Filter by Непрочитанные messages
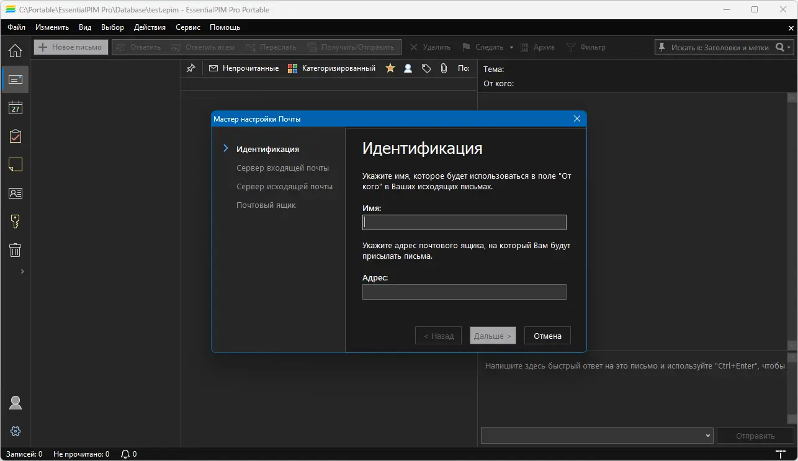The height and width of the screenshot is (461, 798). click(x=243, y=68)
